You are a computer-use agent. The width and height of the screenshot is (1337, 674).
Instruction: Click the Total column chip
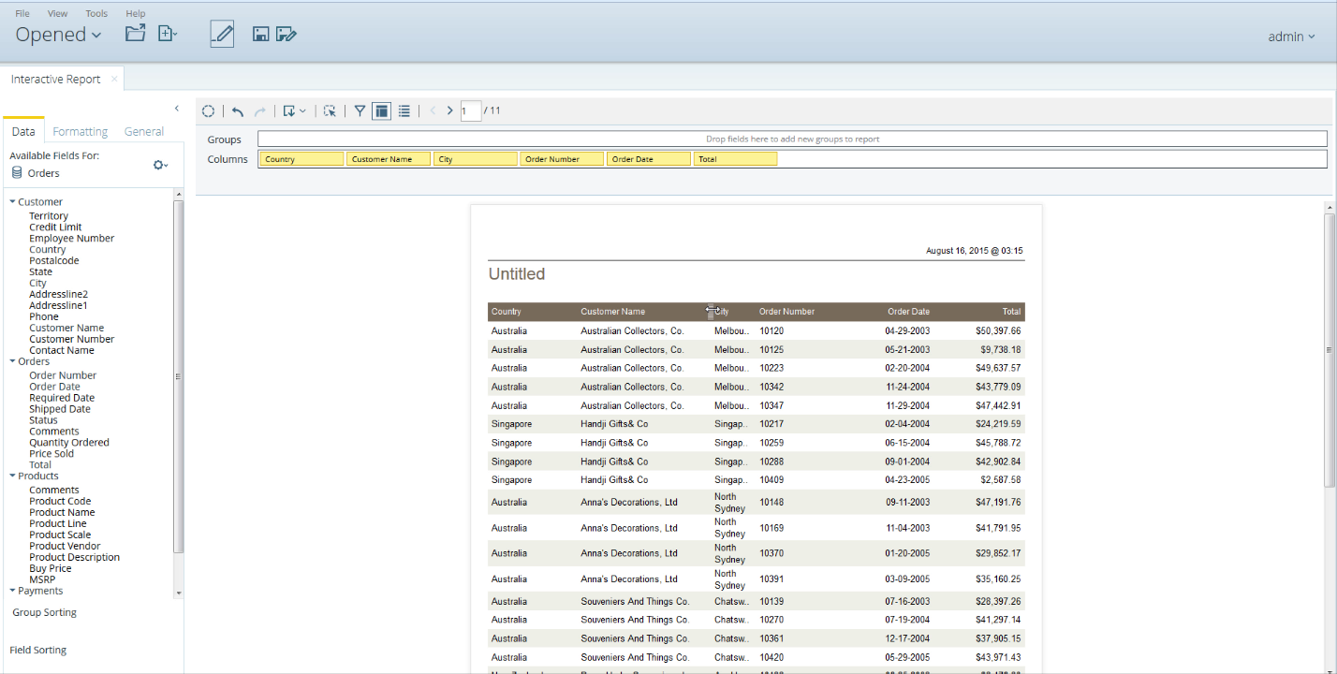click(735, 159)
